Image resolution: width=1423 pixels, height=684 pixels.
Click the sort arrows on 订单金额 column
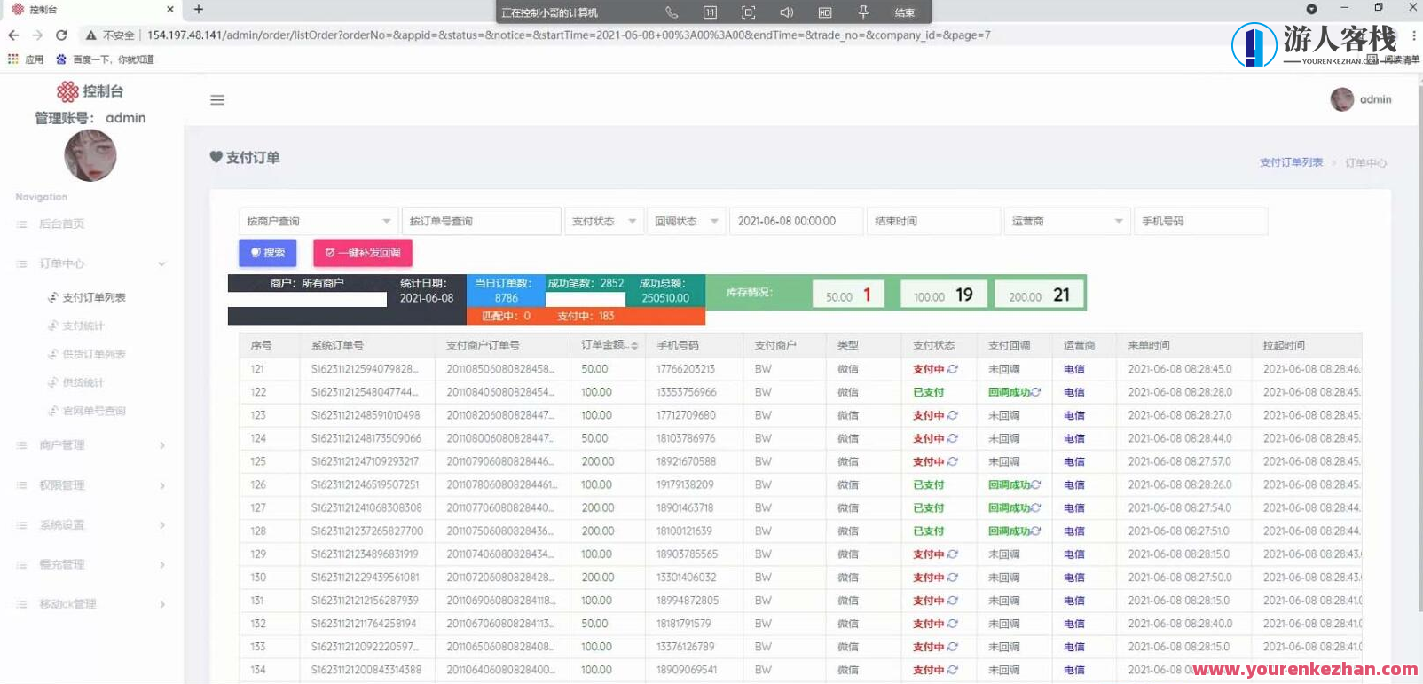pyautogui.click(x=634, y=346)
